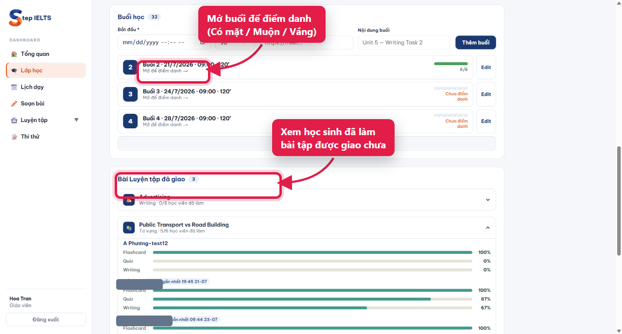Screen dimensions: 622x334
Task: Click the Tổng quan house icon
Action: [x=14, y=54]
